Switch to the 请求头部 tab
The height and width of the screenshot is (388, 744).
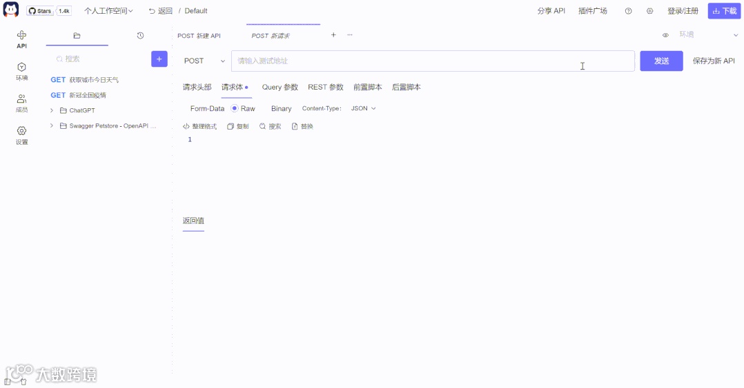pyautogui.click(x=197, y=87)
